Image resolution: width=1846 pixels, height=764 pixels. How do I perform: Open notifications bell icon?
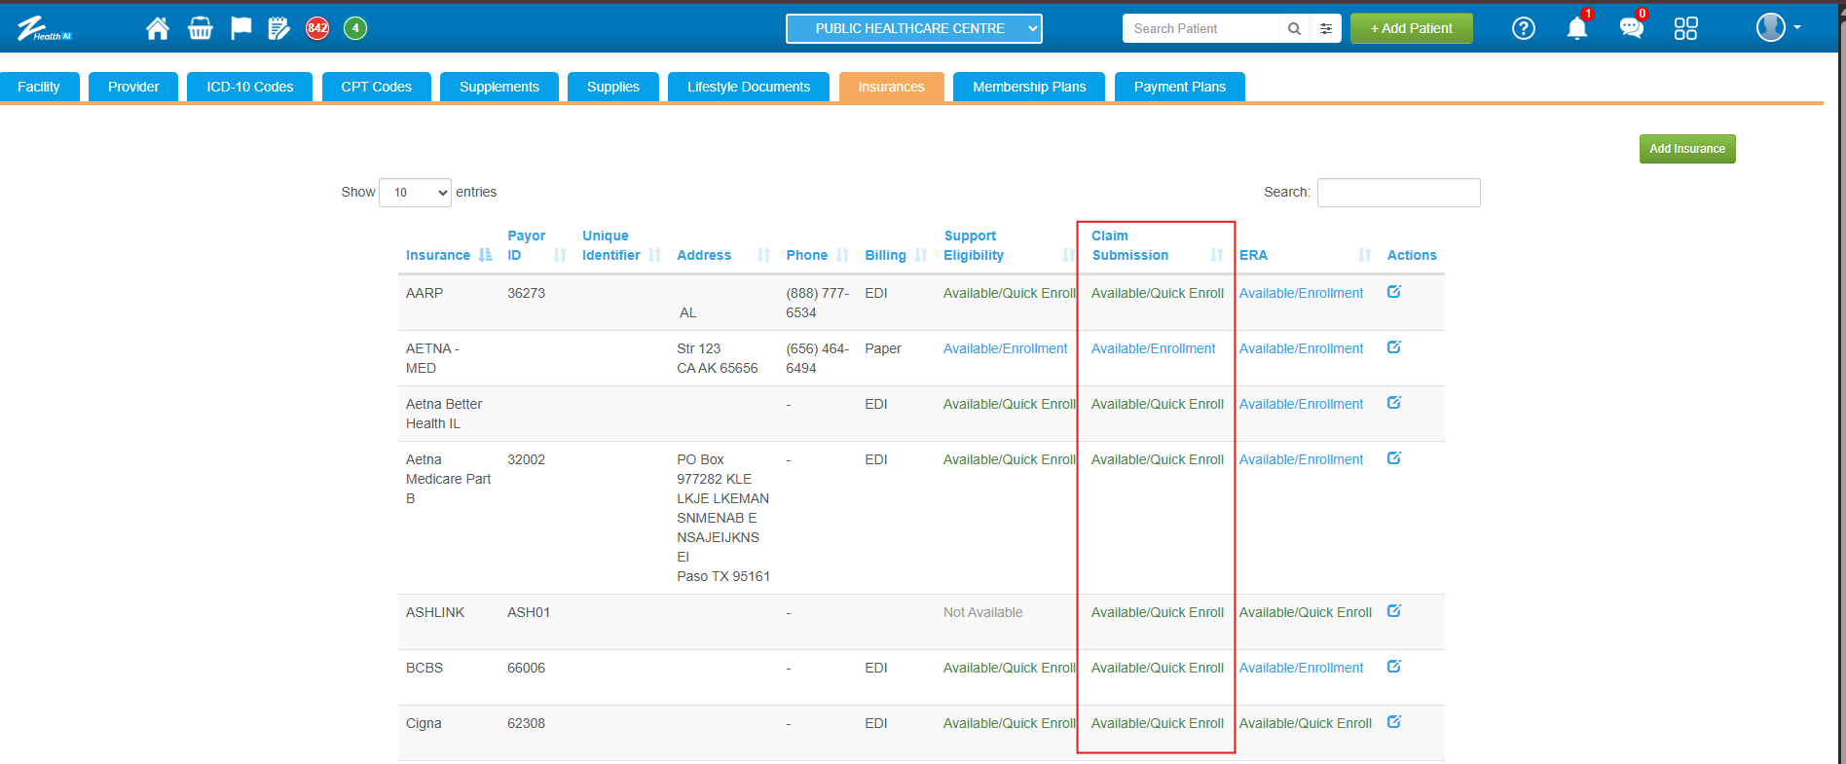point(1576,28)
